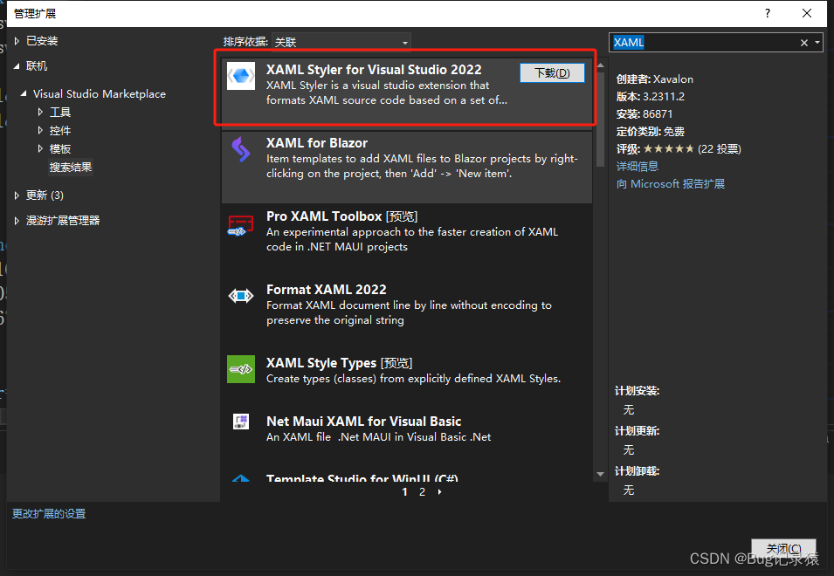Open the 排序依据 关联 sort dropdown
Image resolution: width=834 pixels, height=576 pixels.
click(x=341, y=42)
